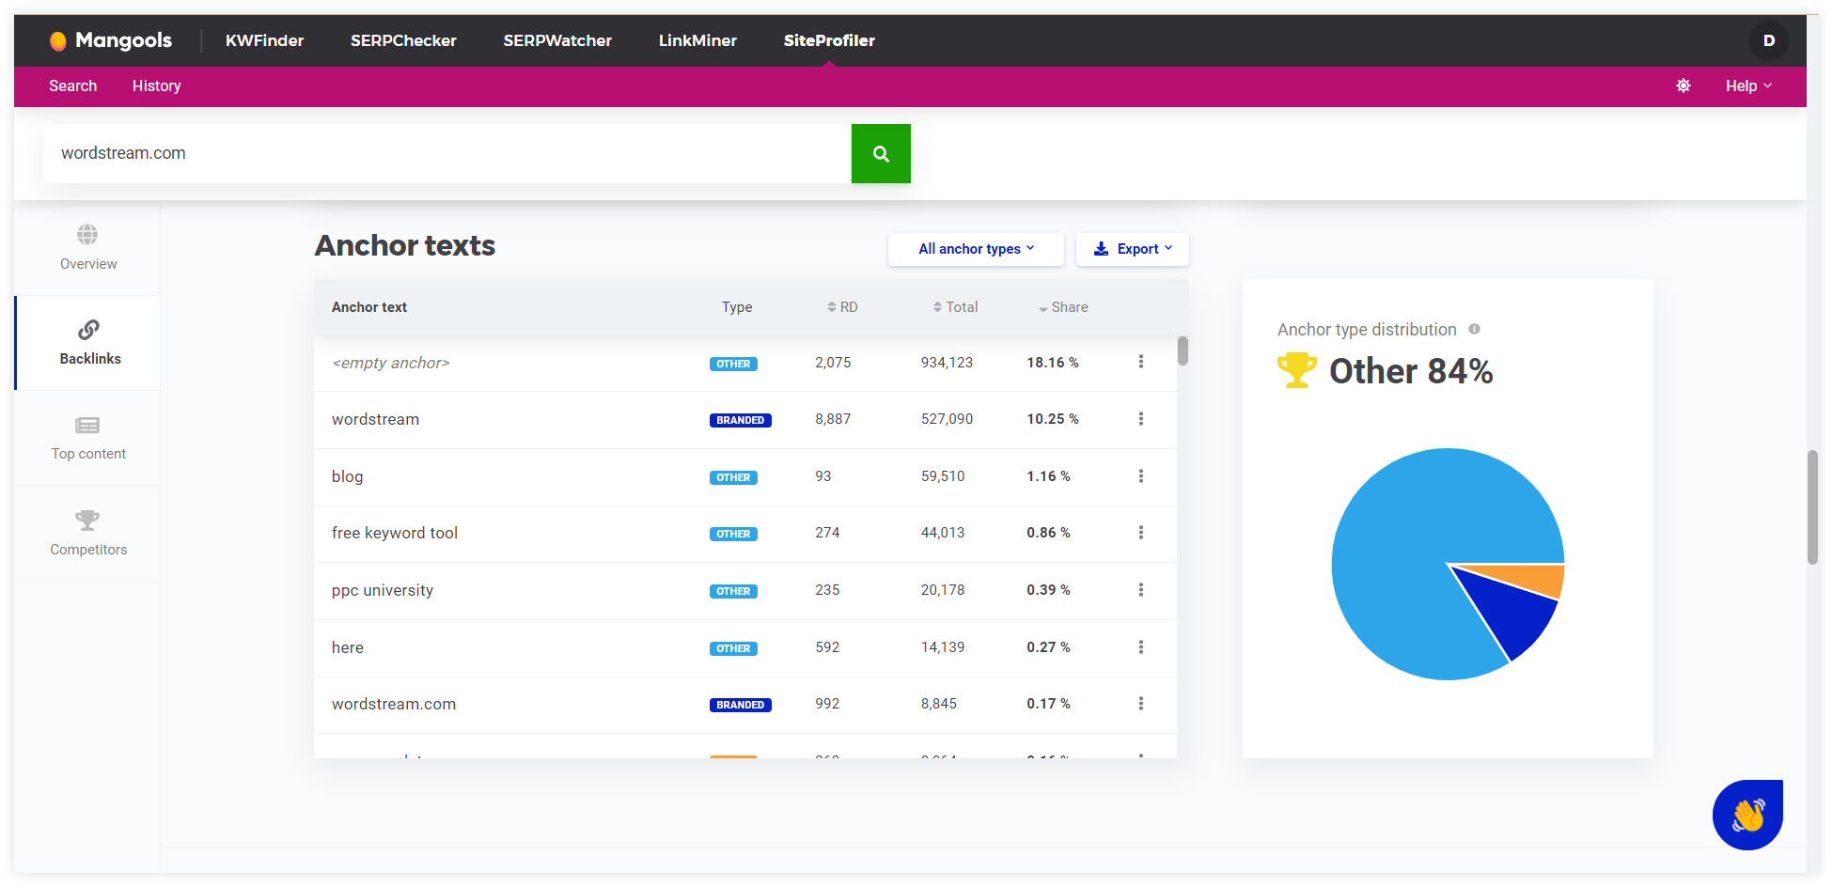The height and width of the screenshot is (887, 1833).
Task: Go to the Search tab
Action: point(73,86)
